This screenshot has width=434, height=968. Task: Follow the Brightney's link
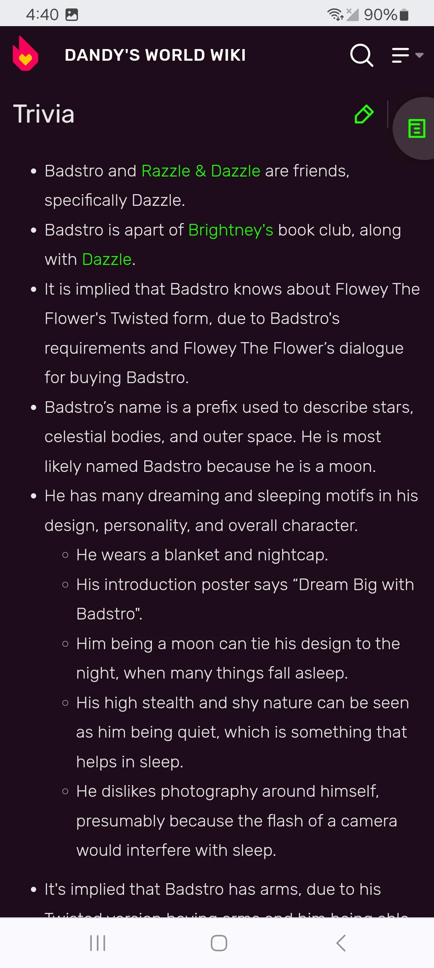(231, 230)
